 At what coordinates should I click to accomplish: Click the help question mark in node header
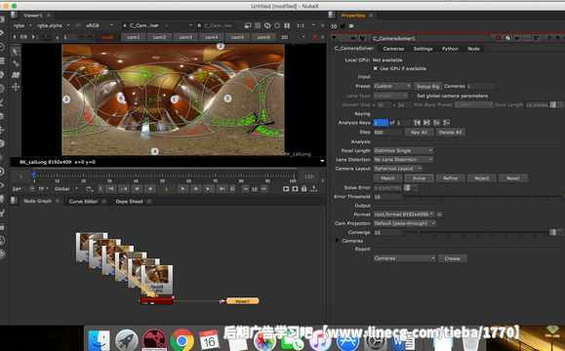pyautogui.click(x=549, y=38)
